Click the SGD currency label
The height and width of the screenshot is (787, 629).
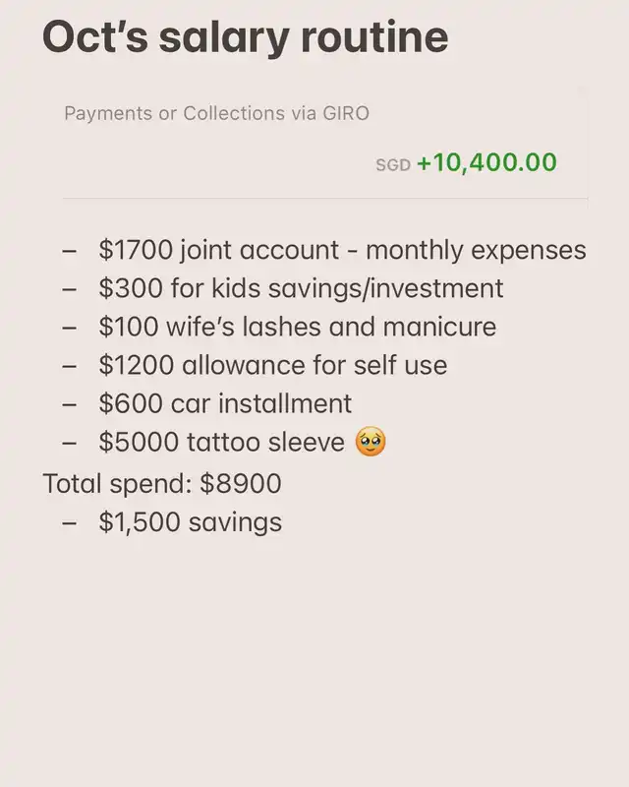click(x=392, y=165)
